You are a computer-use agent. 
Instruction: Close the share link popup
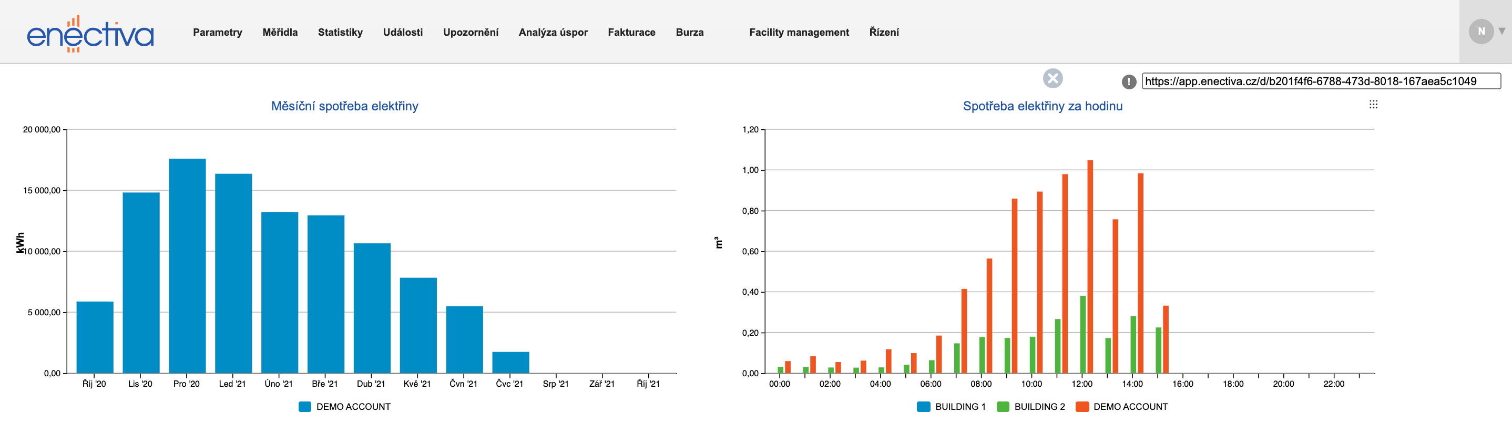point(1053,78)
